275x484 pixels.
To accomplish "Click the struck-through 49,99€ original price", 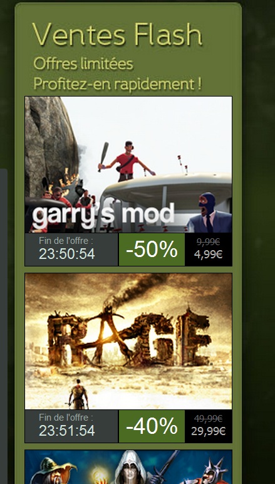I will tap(208, 419).
